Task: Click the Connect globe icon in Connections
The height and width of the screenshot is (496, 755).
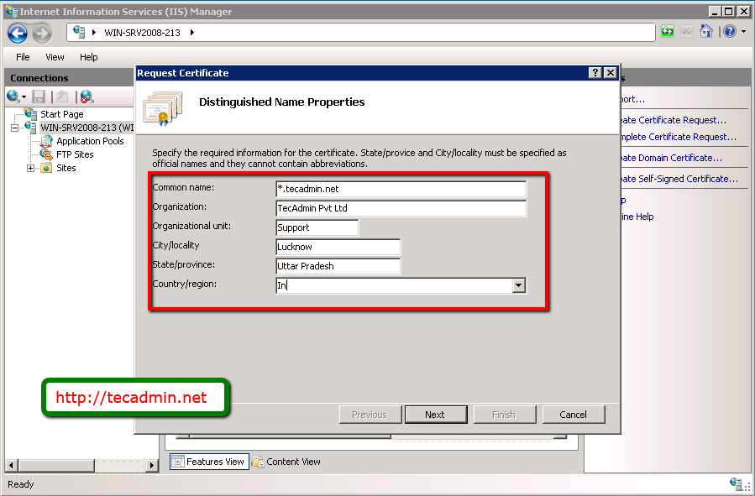Action: [13, 97]
